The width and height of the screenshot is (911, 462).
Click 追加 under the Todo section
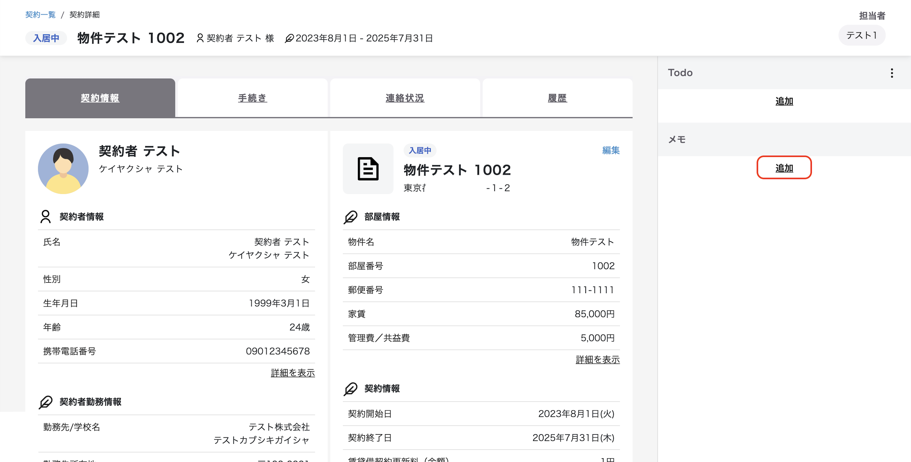pos(784,101)
